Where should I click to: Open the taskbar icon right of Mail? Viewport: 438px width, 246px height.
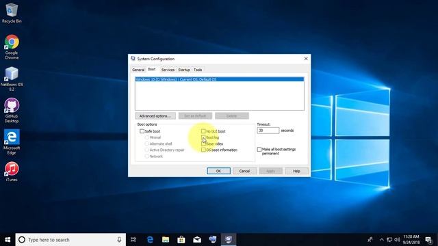[x=213, y=240]
